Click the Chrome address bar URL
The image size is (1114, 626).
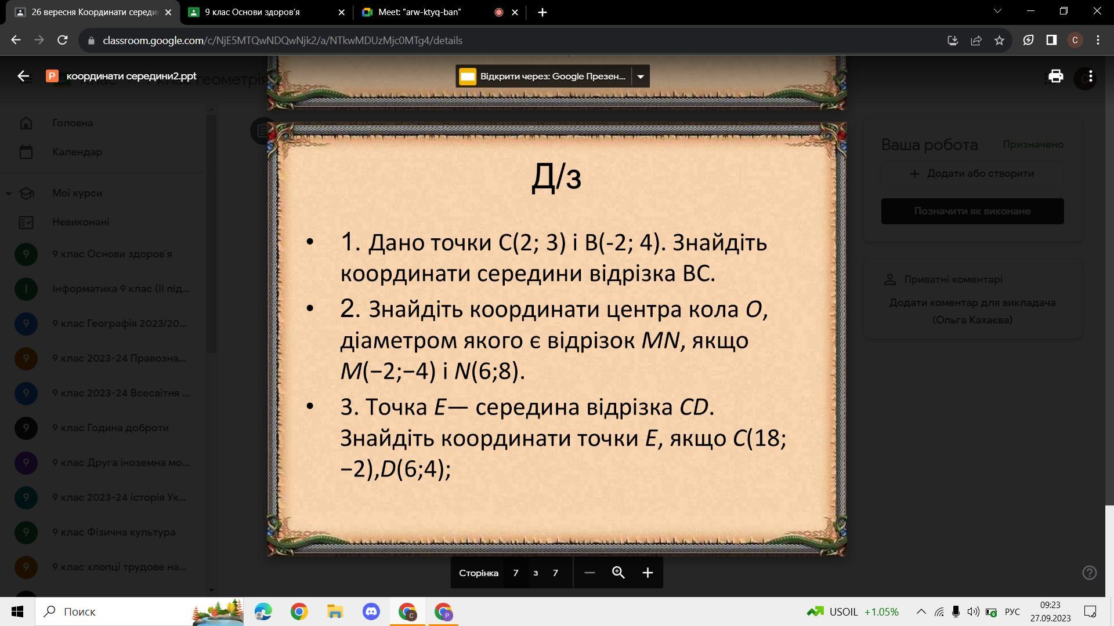point(283,41)
